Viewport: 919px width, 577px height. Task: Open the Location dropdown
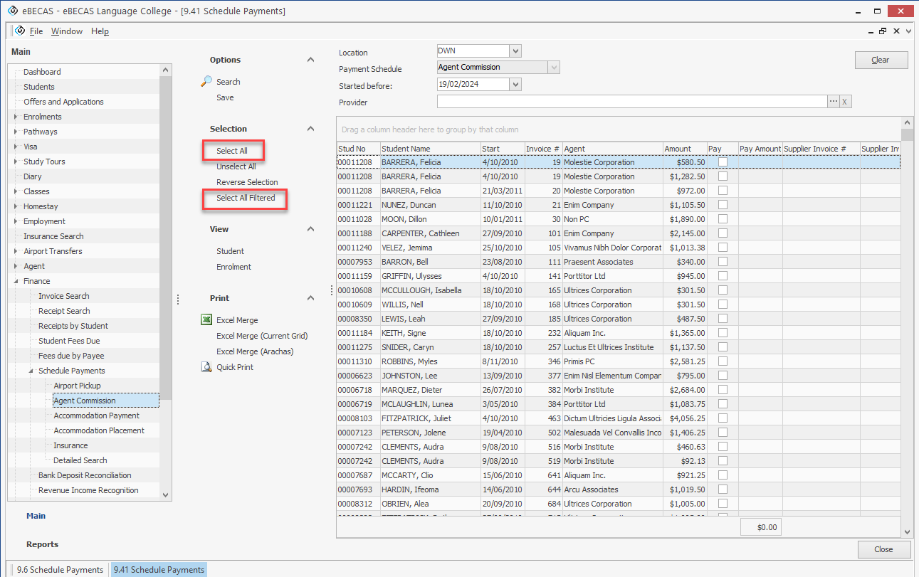(515, 51)
